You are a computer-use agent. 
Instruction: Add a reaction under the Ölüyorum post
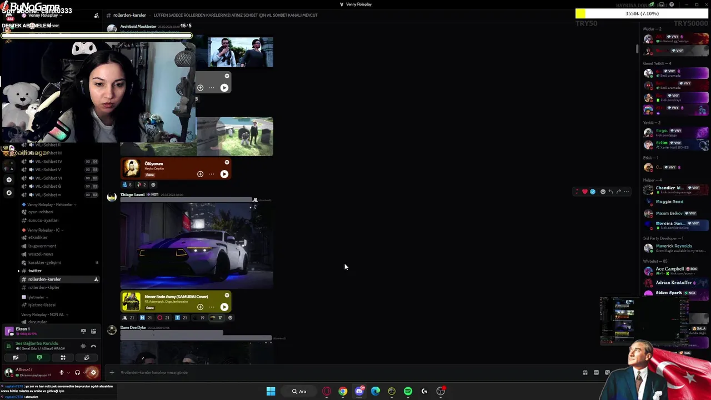tap(153, 184)
